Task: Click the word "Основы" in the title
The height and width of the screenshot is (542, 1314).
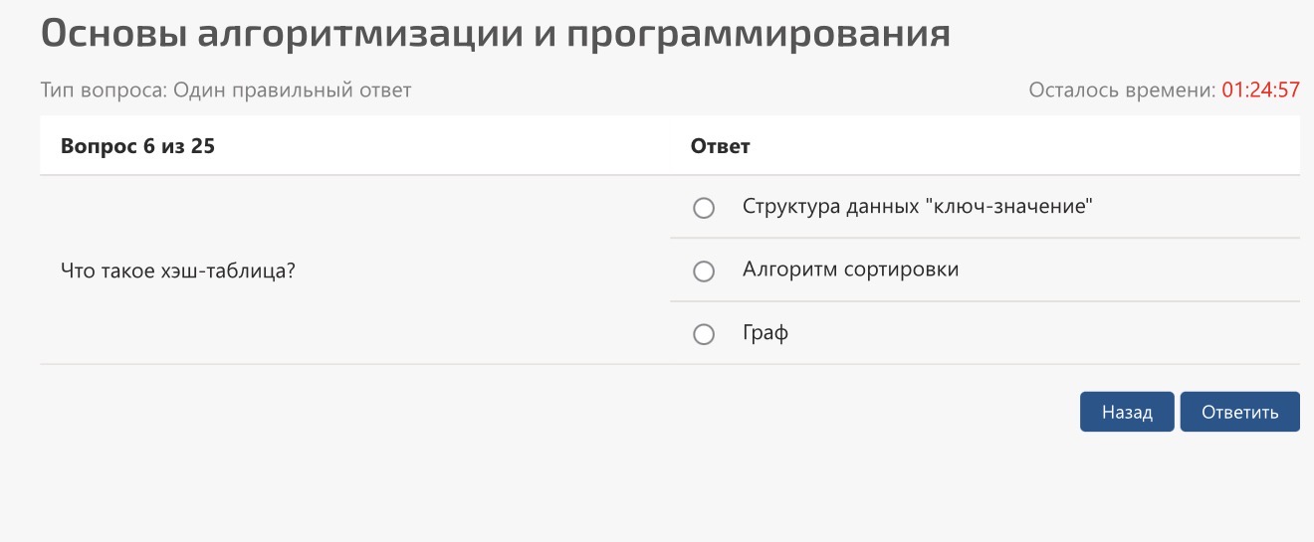Action: (x=112, y=35)
